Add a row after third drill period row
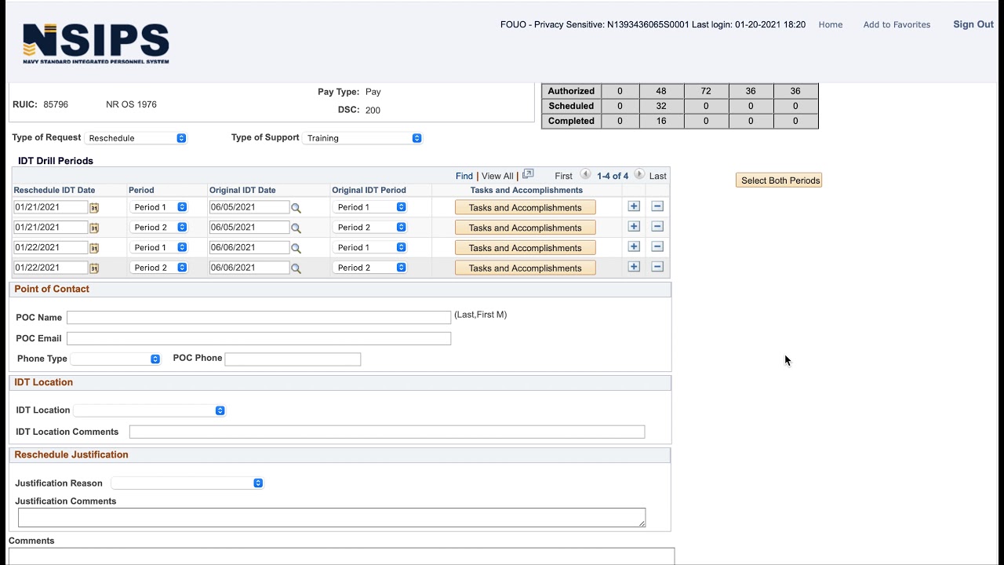Image resolution: width=1004 pixels, height=565 pixels. pyautogui.click(x=634, y=247)
